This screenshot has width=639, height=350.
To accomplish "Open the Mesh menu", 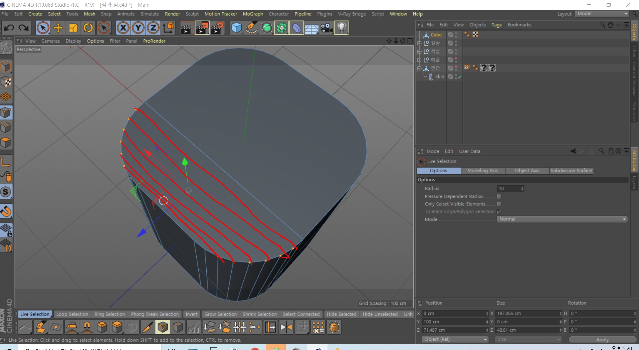I will click(x=89, y=14).
